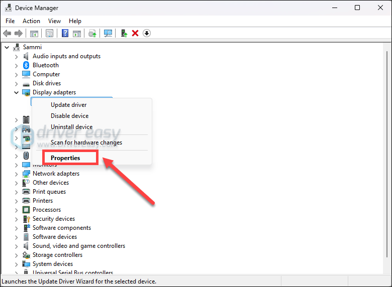Open the View menu
Screen dimensions: 392x287
(x=54, y=21)
